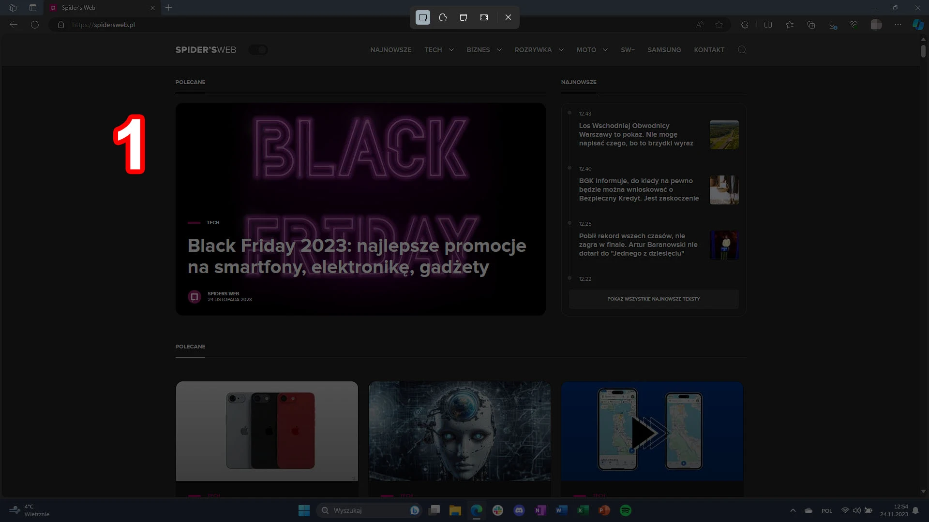
Task: Expand the BIZNES dropdown chevron
Action: [x=499, y=50]
